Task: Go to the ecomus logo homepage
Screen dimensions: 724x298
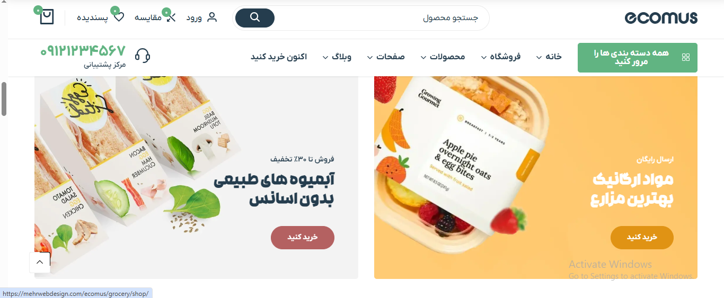Action: click(661, 18)
